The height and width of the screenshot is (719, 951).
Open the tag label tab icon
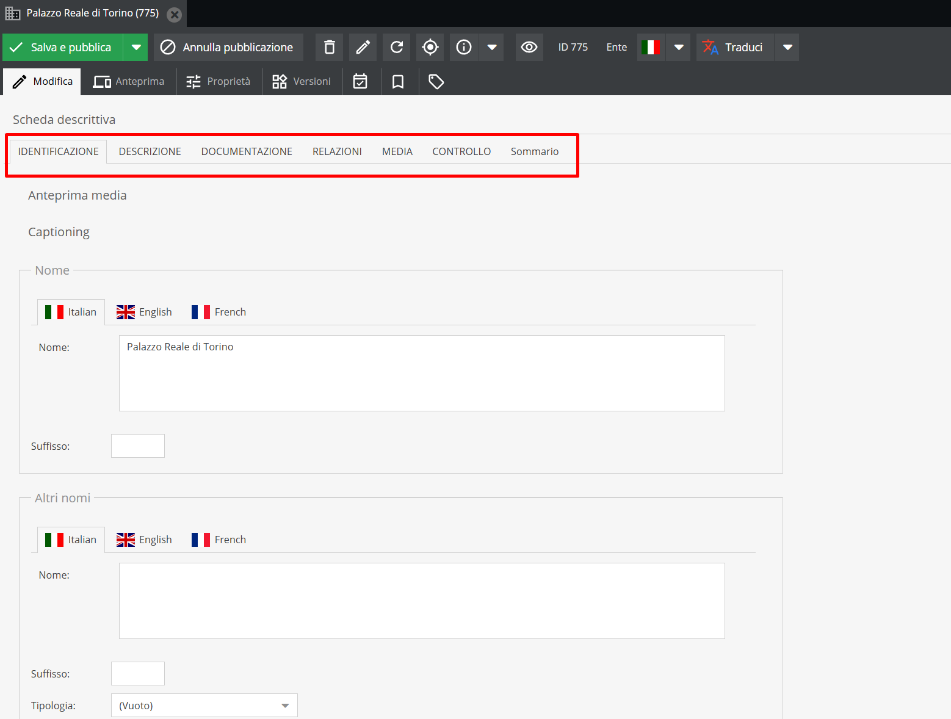click(x=436, y=81)
